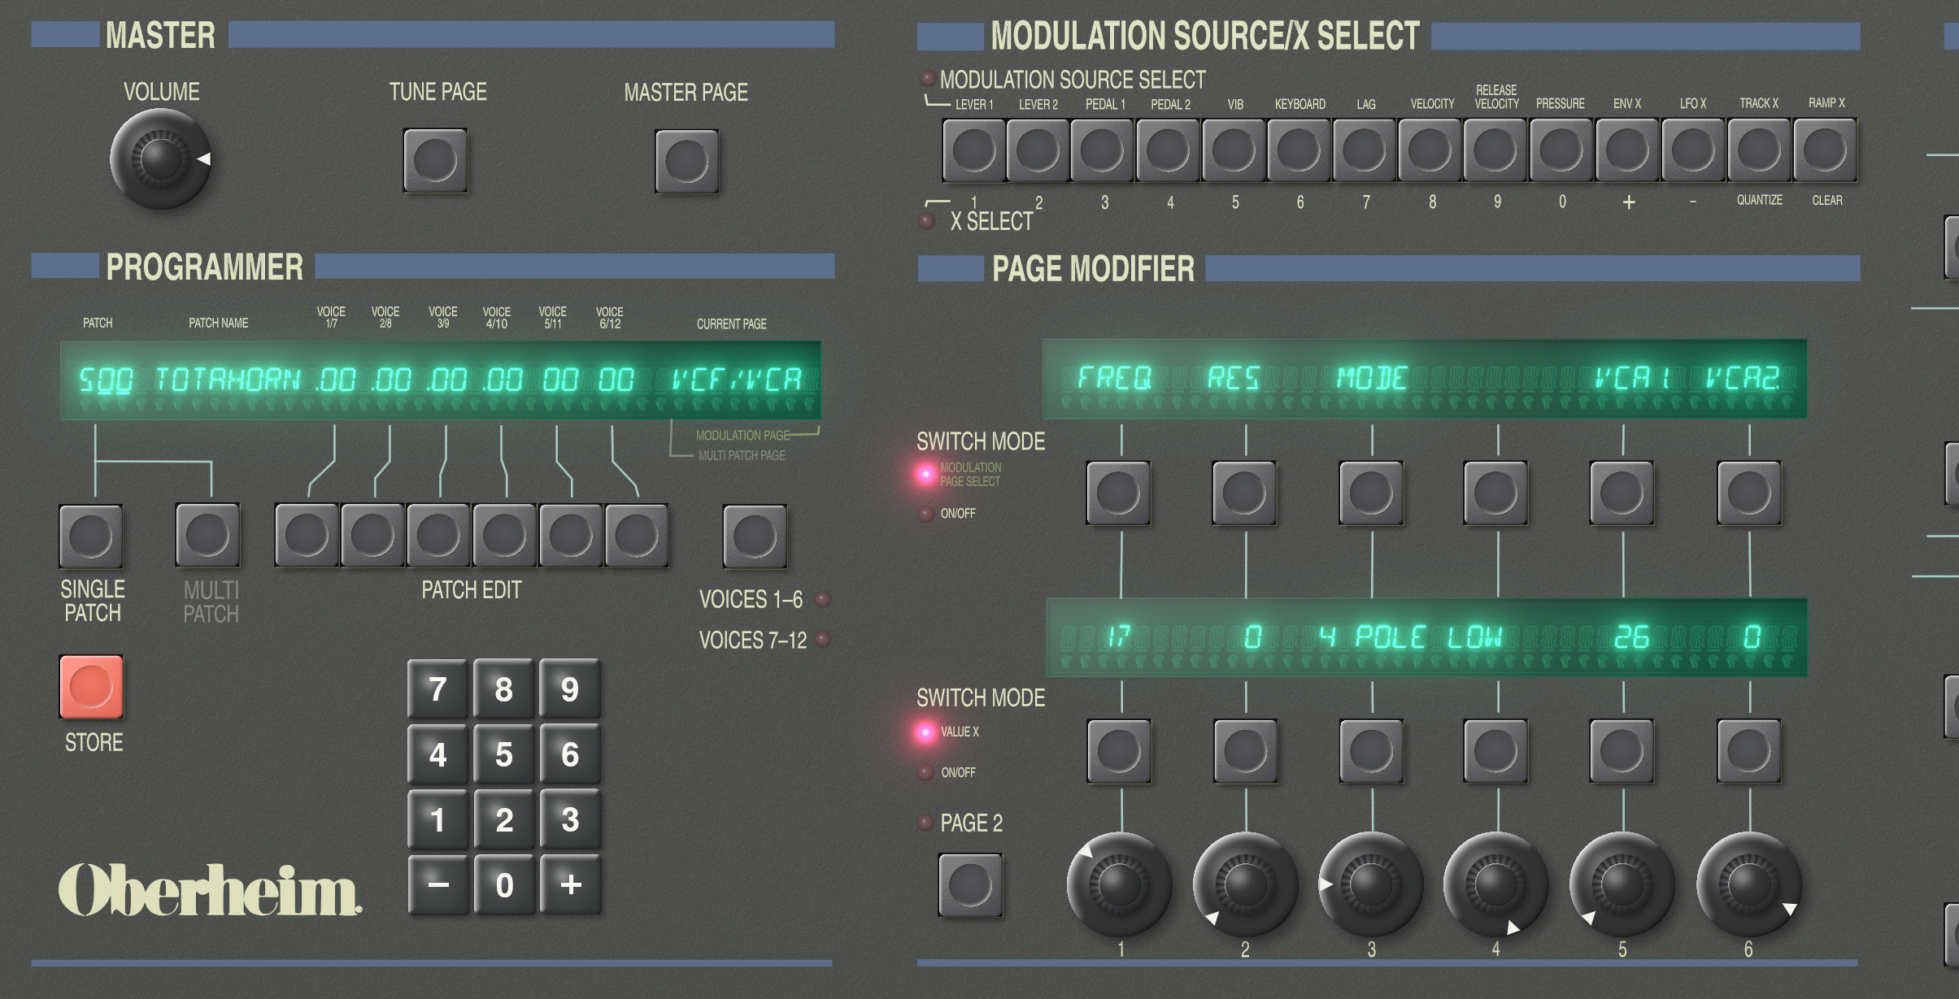Tap keypad digit 4
This screenshot has height=999, width=1959.
pyautogui.click(x=438, y=754)
